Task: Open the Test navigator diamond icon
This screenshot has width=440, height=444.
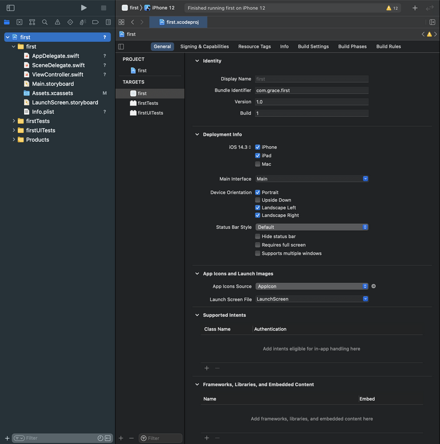Action: pyautogui.click(x=70, y=22)
